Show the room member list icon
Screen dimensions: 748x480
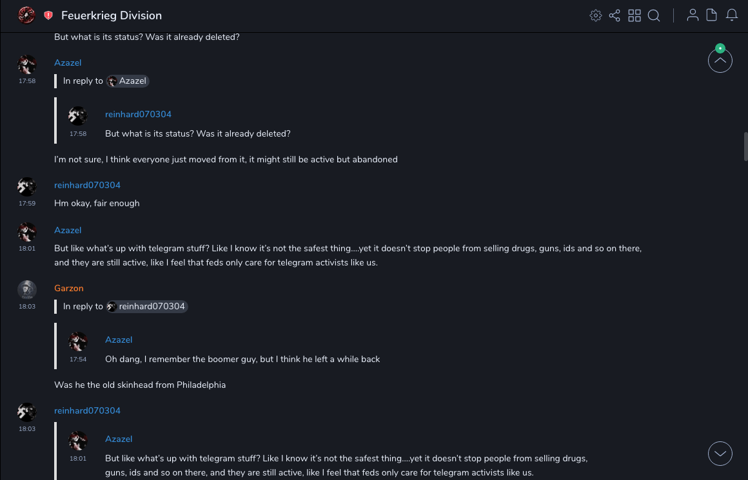693,15
